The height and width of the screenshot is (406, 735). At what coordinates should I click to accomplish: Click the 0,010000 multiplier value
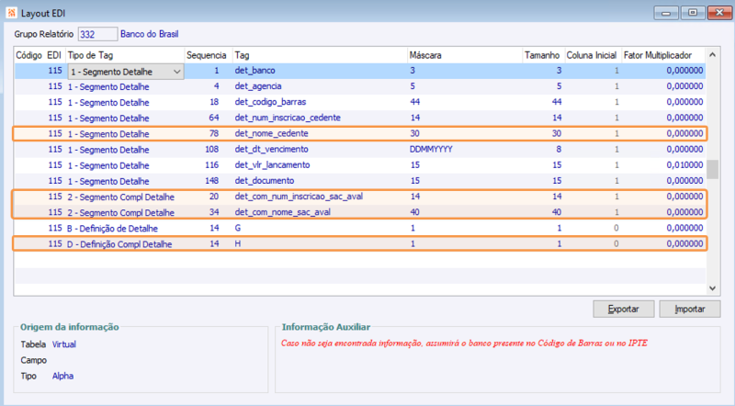[x=684, y=165]
